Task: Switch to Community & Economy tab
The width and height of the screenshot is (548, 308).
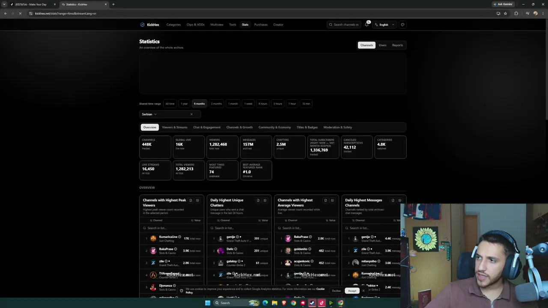Action: click(274, 127)
